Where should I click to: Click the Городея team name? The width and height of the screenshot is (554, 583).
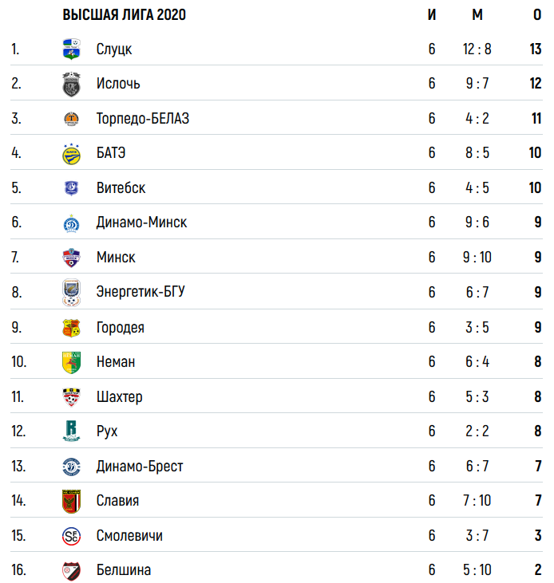121,328
